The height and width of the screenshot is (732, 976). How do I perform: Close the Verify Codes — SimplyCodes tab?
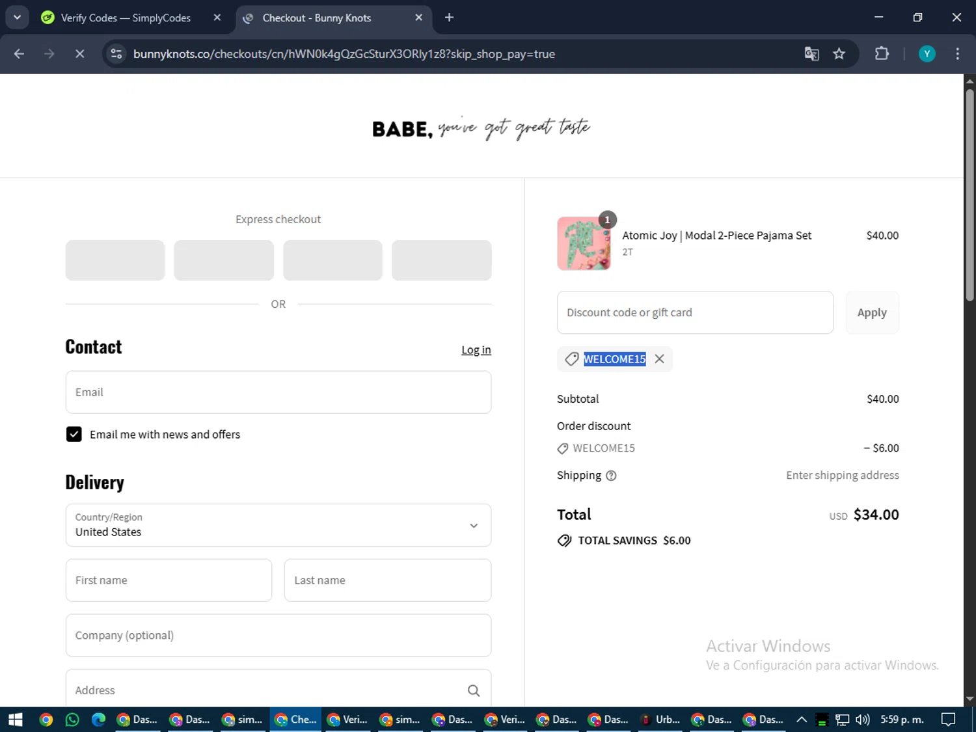coord(217,18)
